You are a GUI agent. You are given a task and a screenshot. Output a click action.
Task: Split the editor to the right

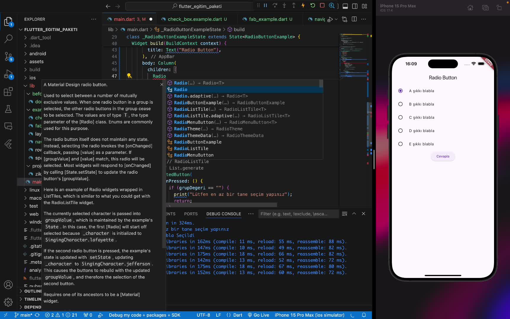tap(354, 19)
